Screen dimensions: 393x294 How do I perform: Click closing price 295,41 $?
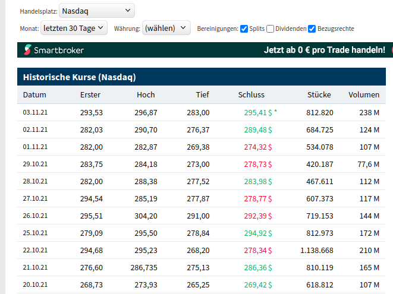[x=257, y=112]
